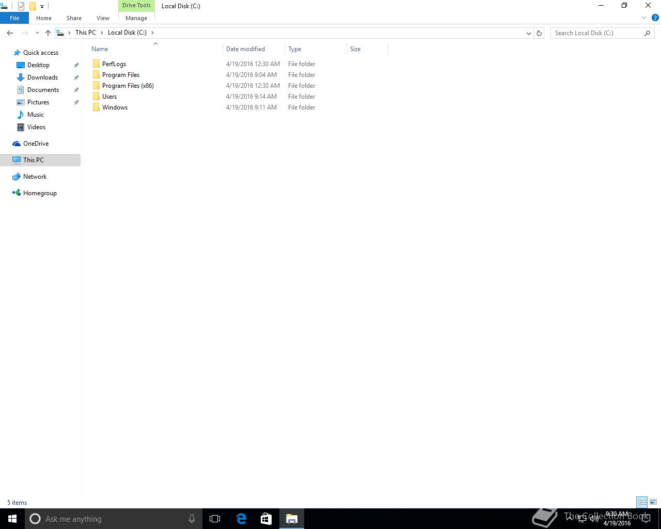Select the Users folder icon

pyautogui.click(x=96, y=97)
